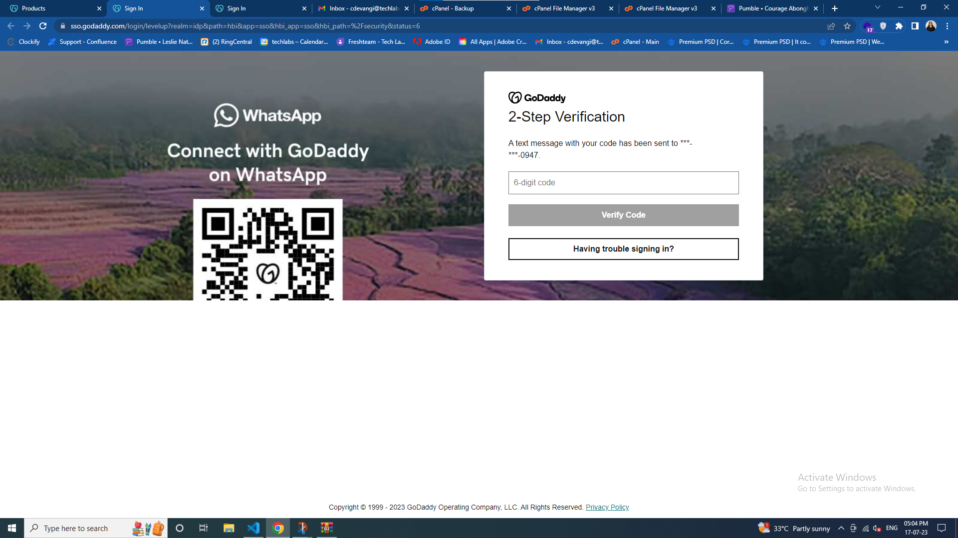Close the Products tab
Screen dimensions: 958x538
tap(99, 8)
